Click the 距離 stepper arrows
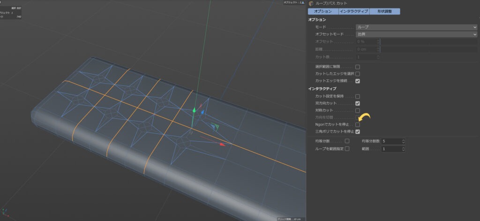 378,49
